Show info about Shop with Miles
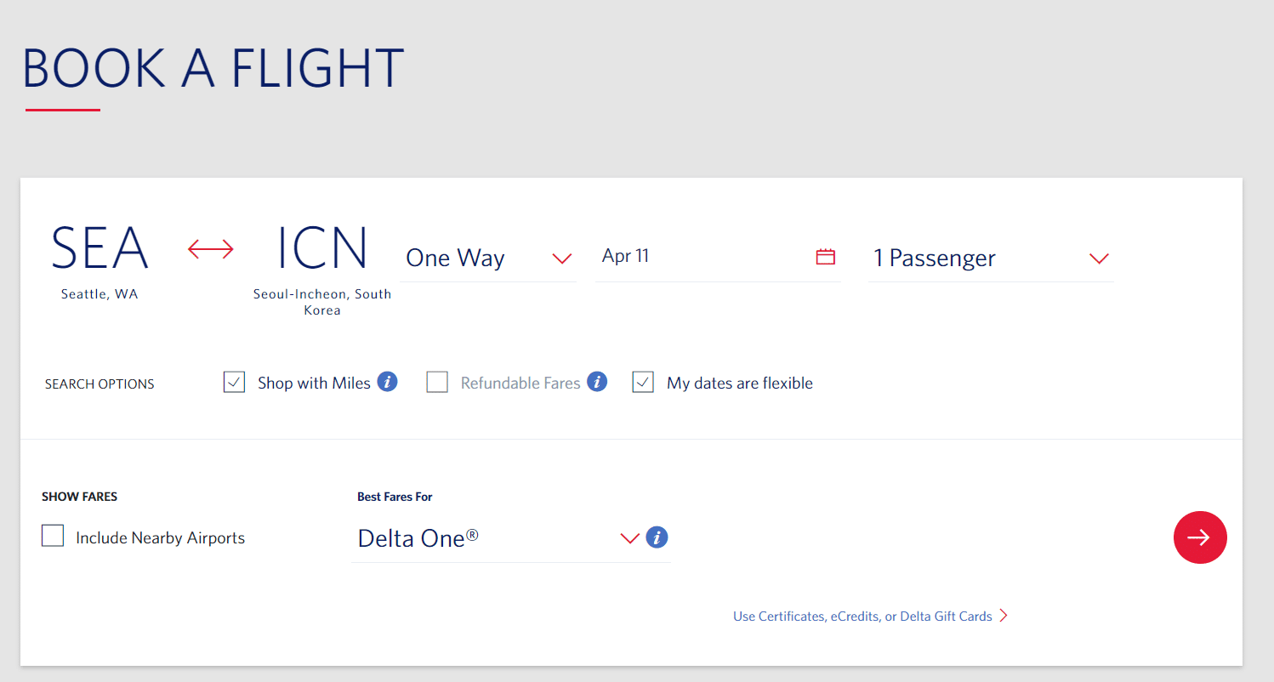Viewport: 1274px width, 682px height. coord(387,382)
